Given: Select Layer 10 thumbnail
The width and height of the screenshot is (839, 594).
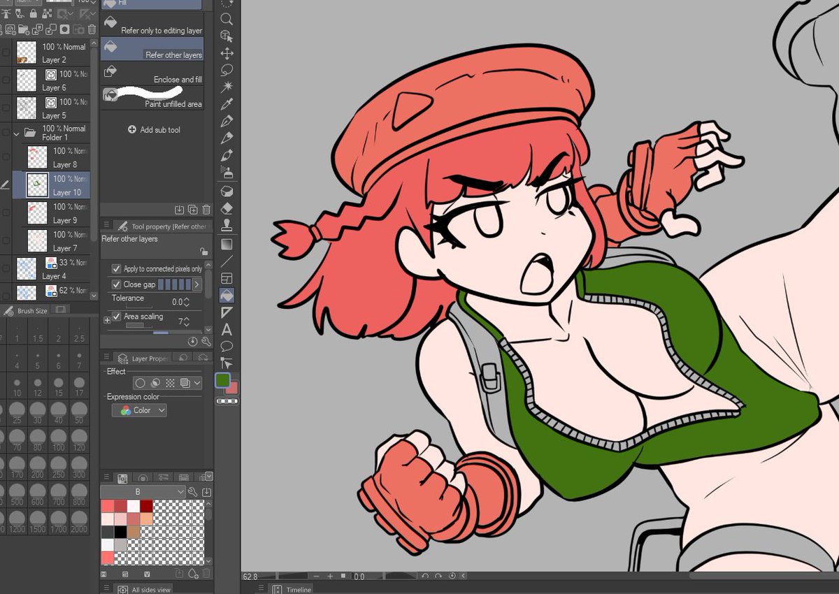Looking at the screenshot, I should click(x=37, y=185).
